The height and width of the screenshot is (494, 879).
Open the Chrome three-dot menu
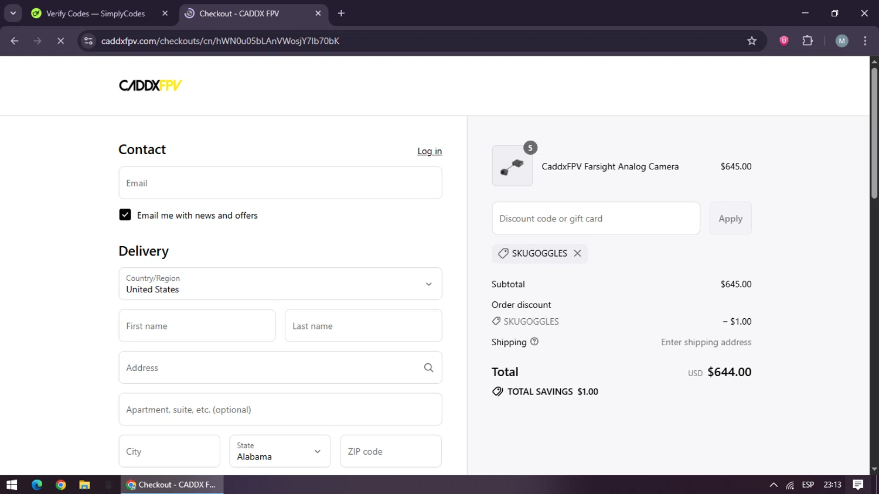pos(865,40)
